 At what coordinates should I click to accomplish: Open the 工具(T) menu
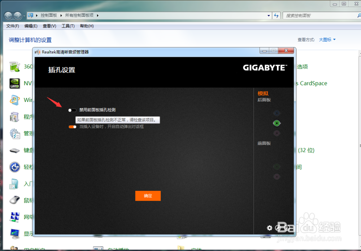68,26
